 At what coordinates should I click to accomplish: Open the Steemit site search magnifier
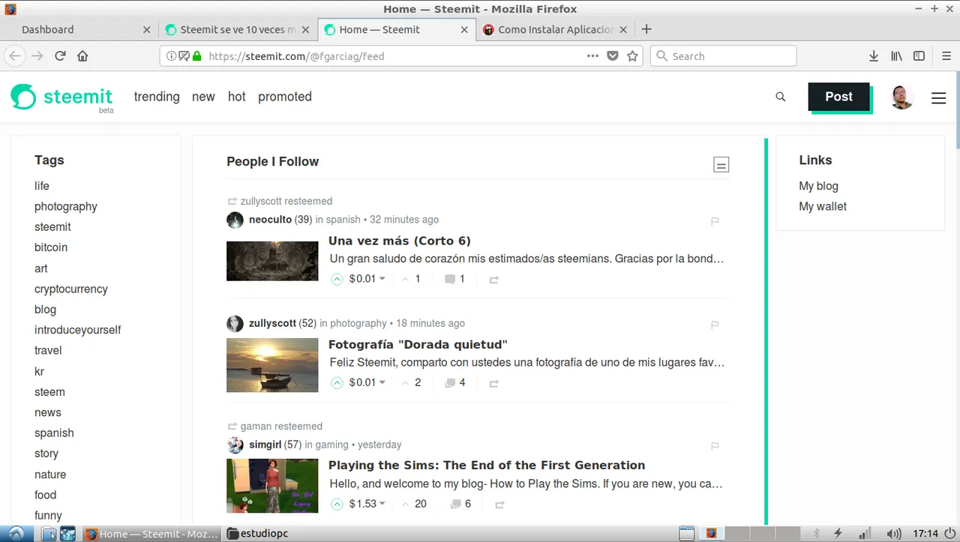(x=781, y=97)
